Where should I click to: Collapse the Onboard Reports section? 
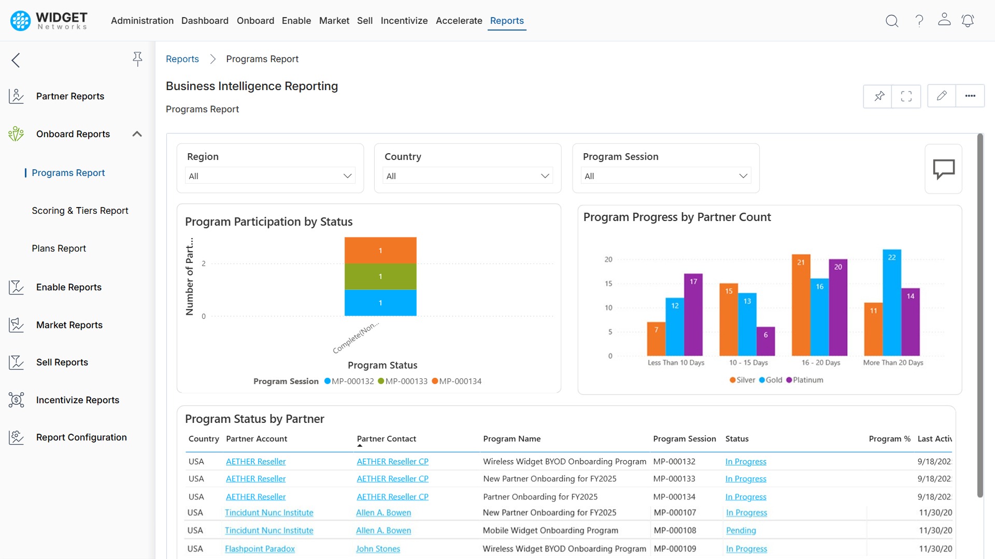(x=137, y=134)
